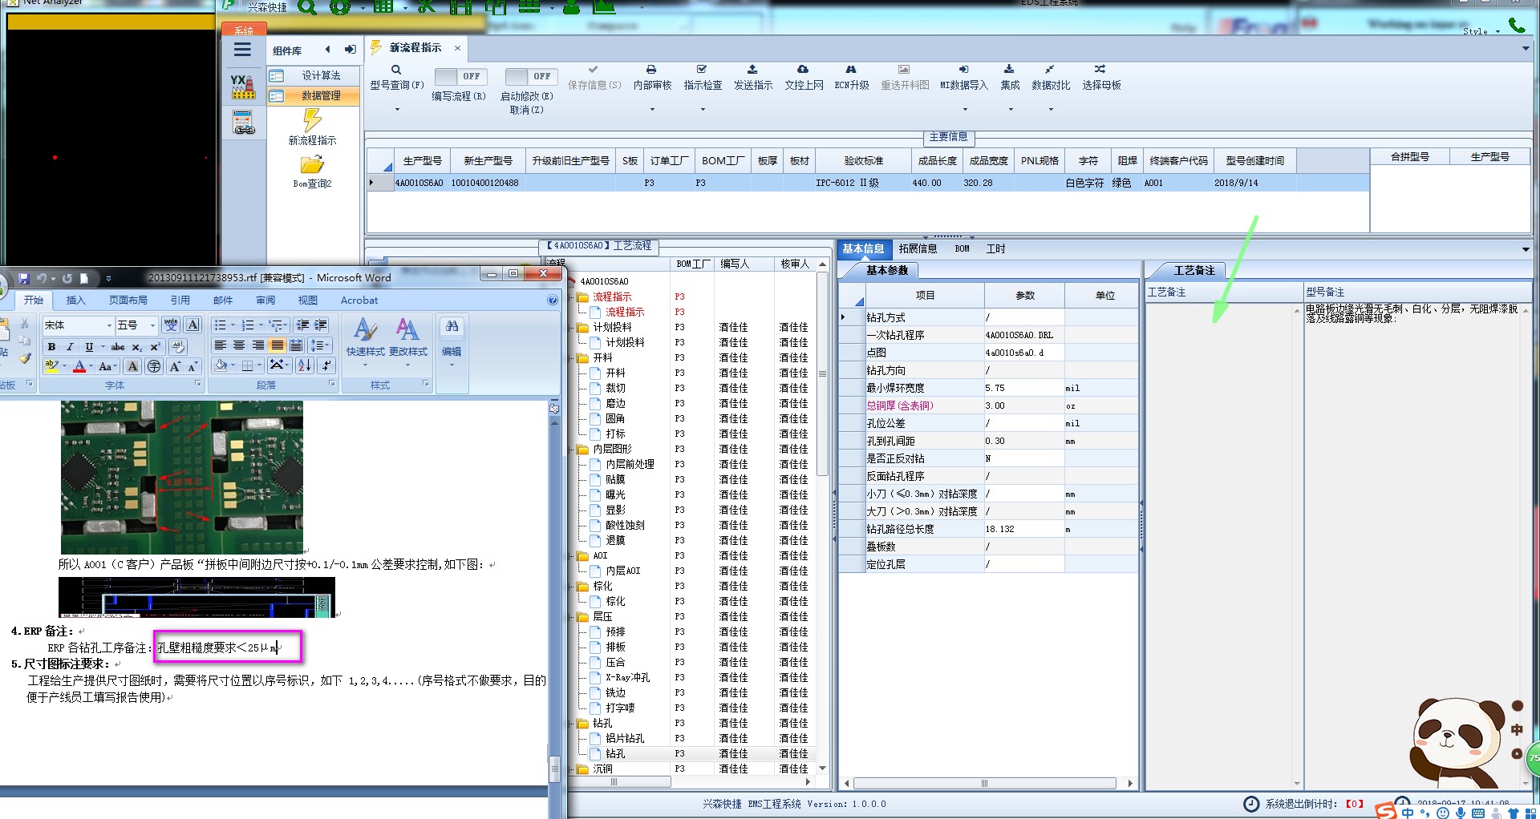Click the 选择母板 shuffle icon
The height and width of the screenshot is (819, 1540).
(1100, 70)
